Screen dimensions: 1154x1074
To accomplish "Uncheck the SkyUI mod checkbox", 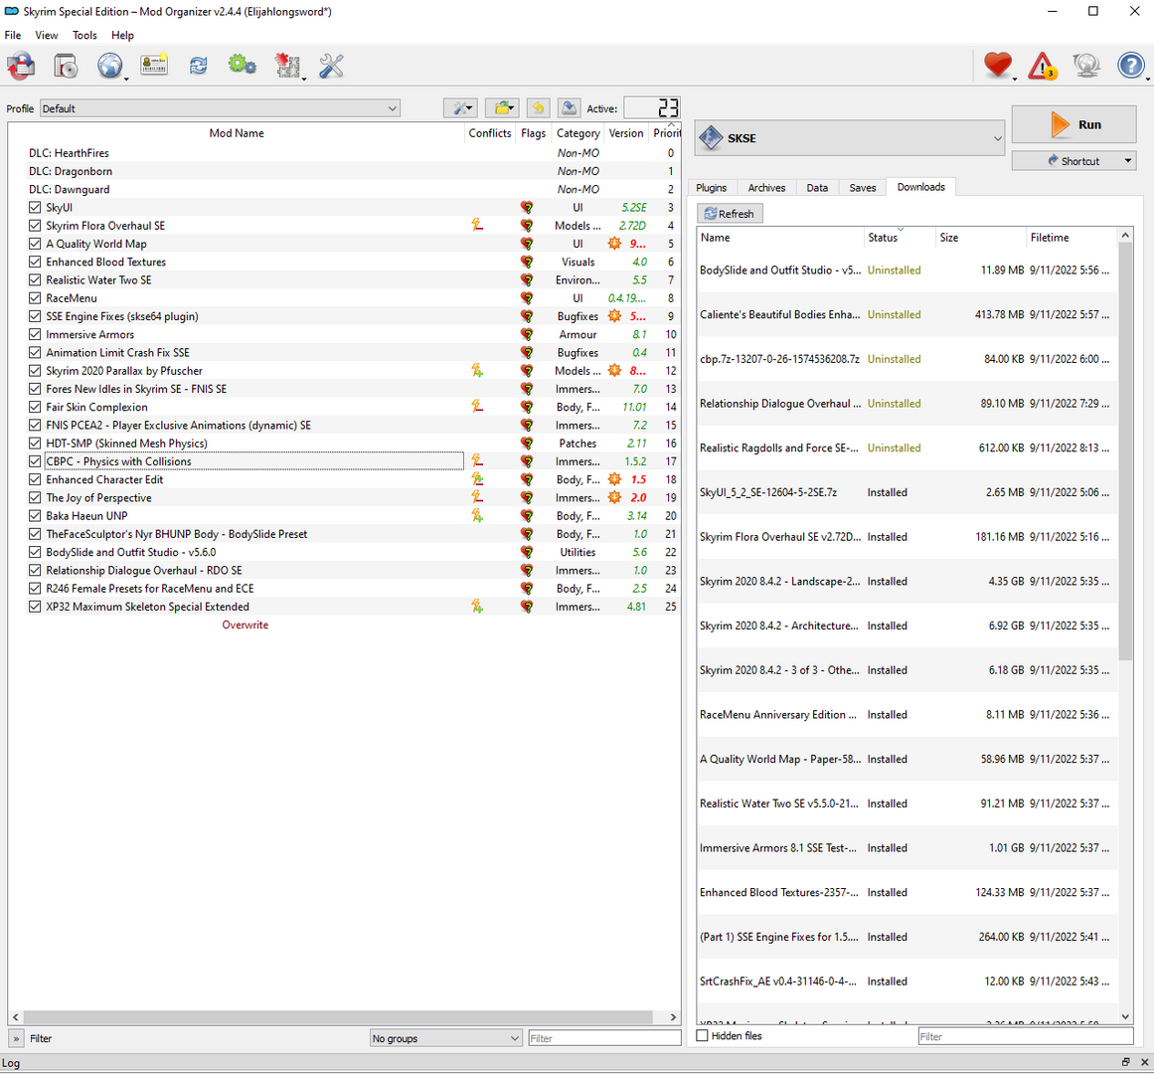I will pos(35,208).
